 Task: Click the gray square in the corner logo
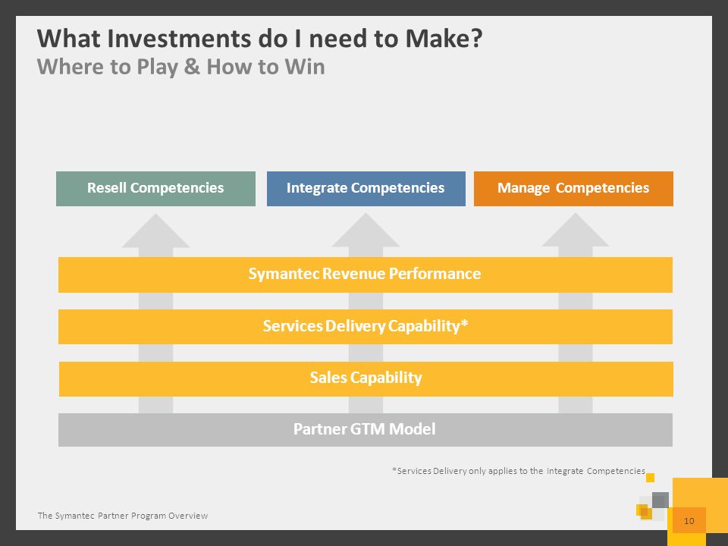pos(661,500)
